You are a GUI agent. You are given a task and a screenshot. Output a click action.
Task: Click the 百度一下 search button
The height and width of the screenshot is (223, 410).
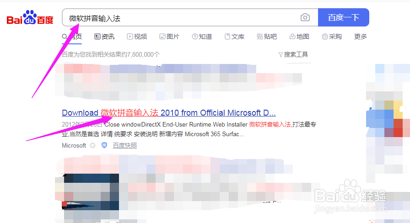pos(343,17)
